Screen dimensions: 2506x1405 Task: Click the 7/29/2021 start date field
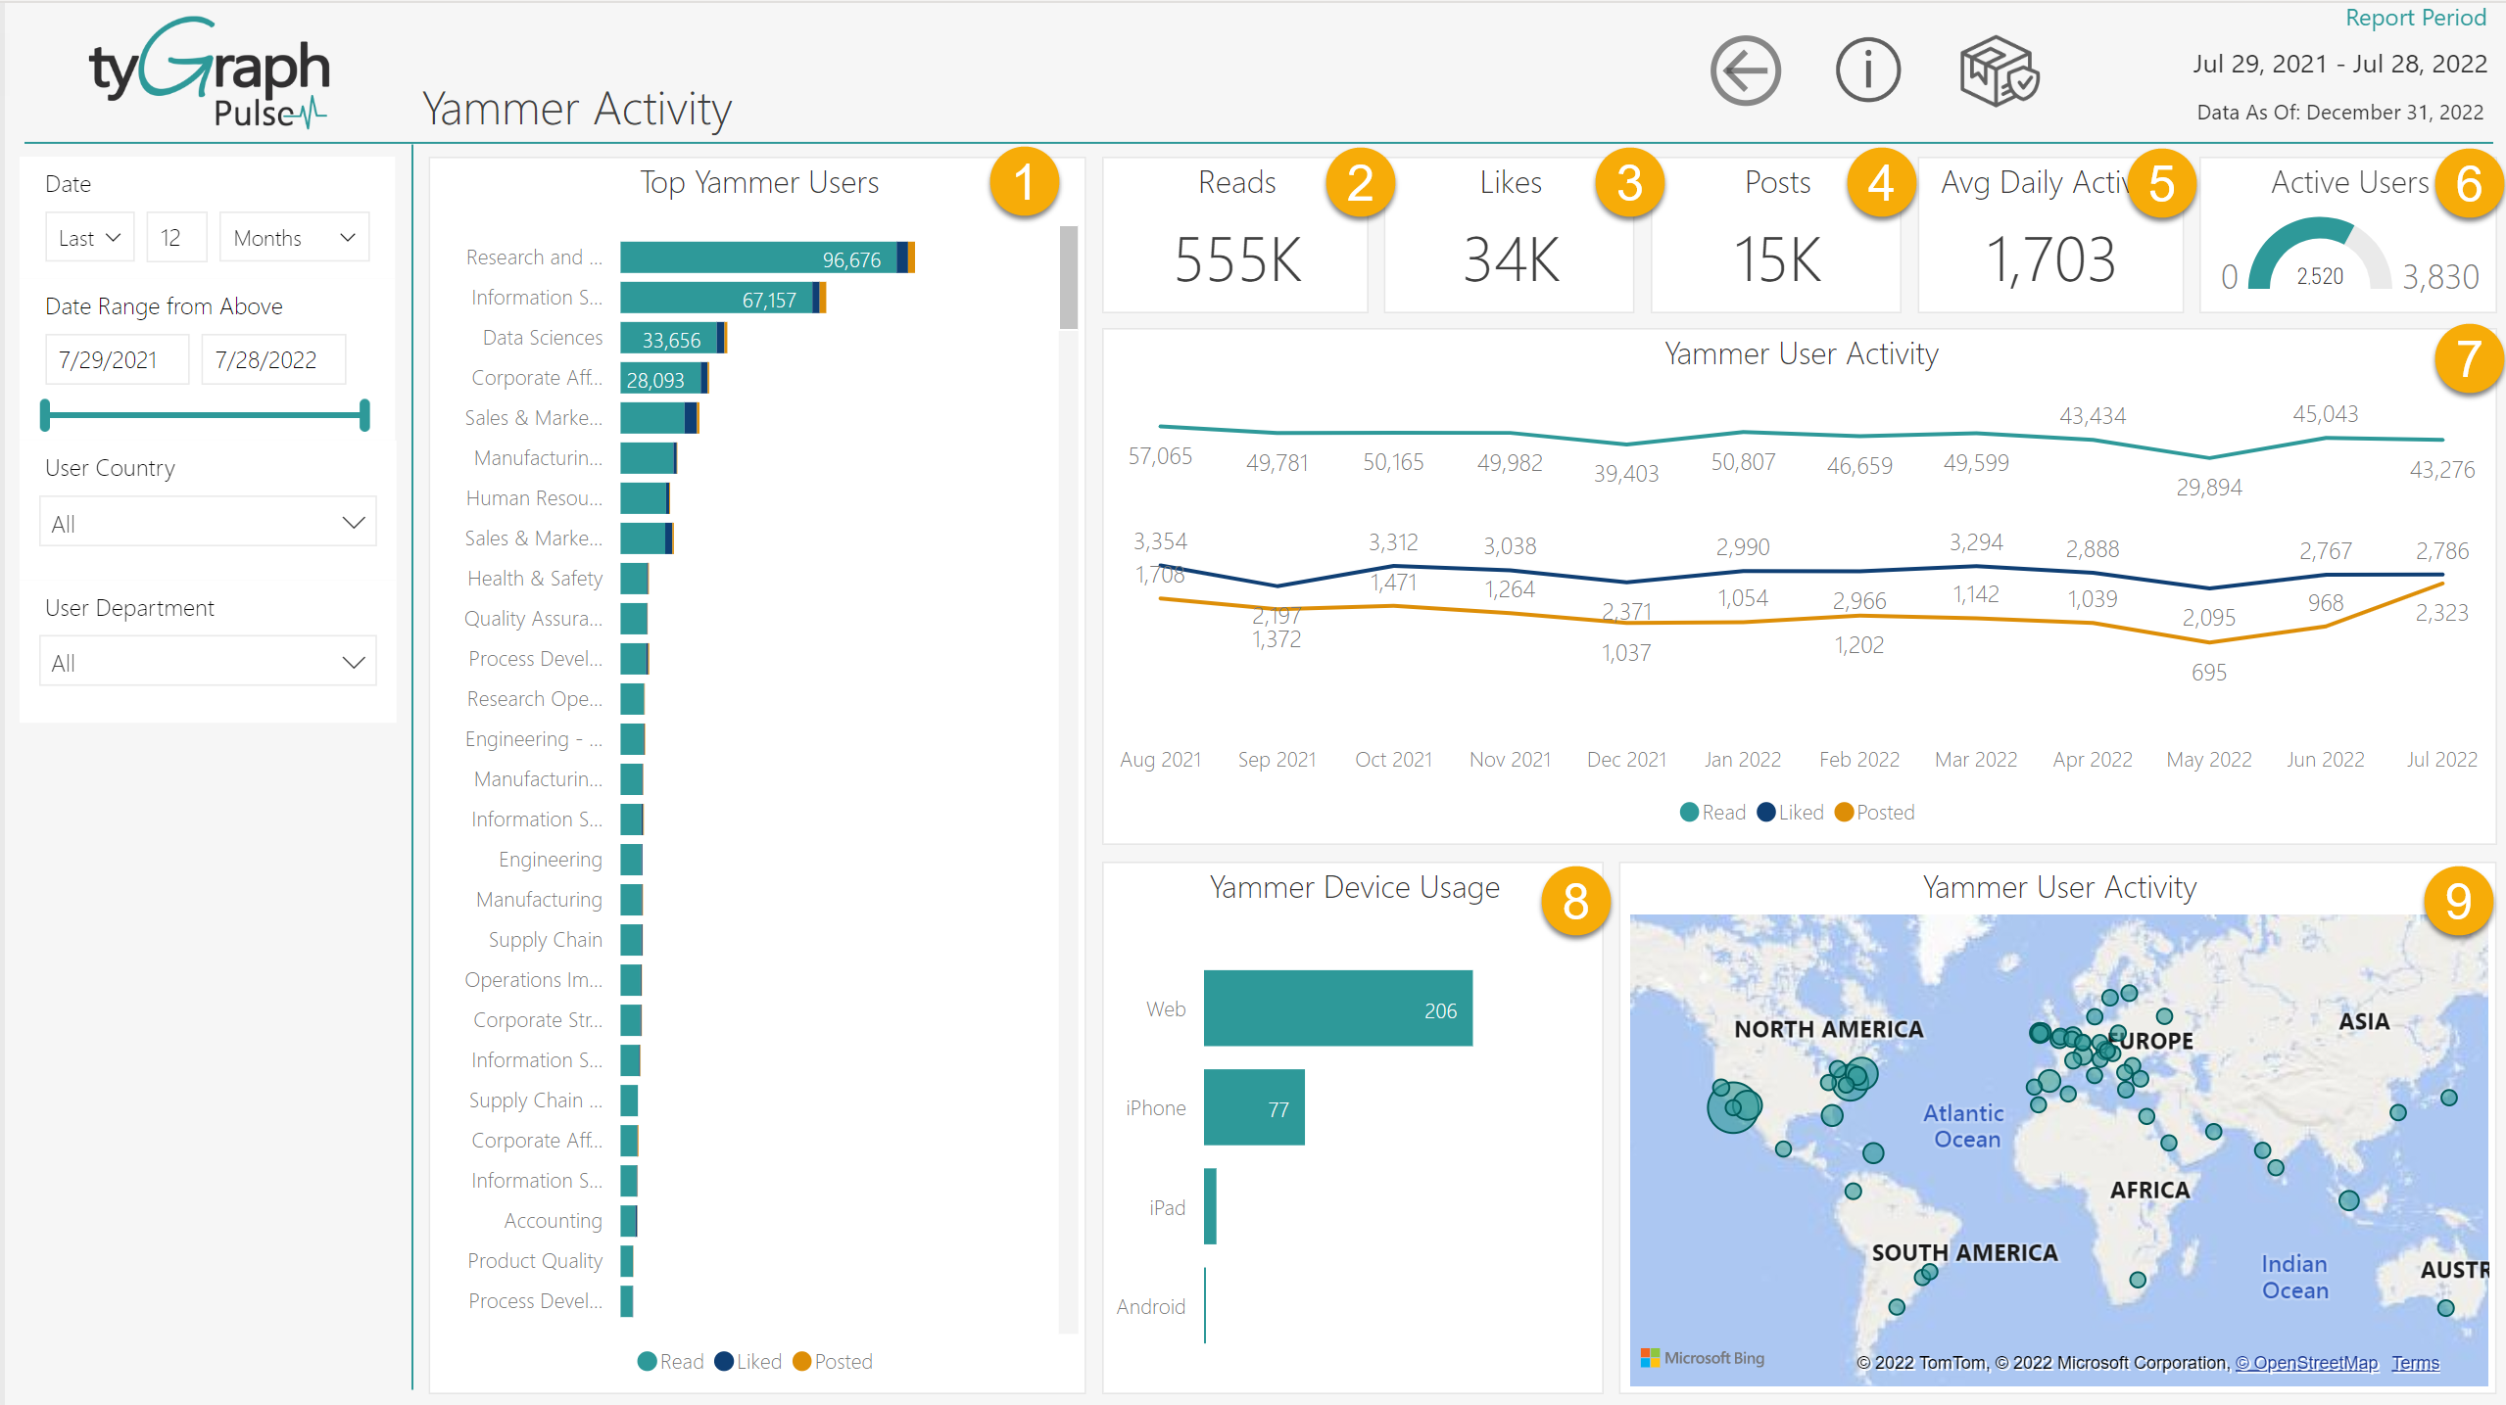(x=117, y=360)
